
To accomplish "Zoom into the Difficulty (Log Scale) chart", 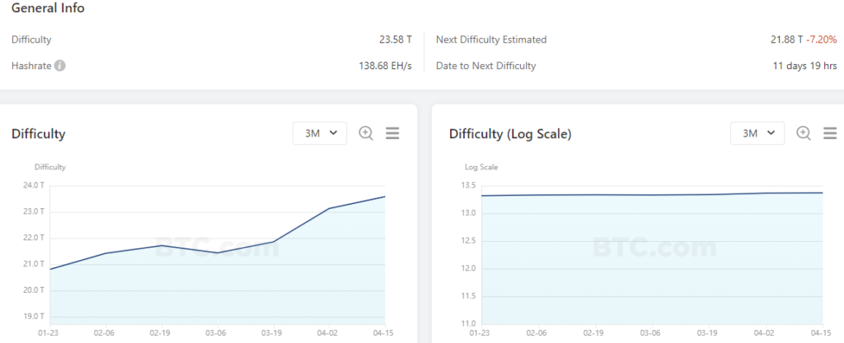I will [804, 133].
